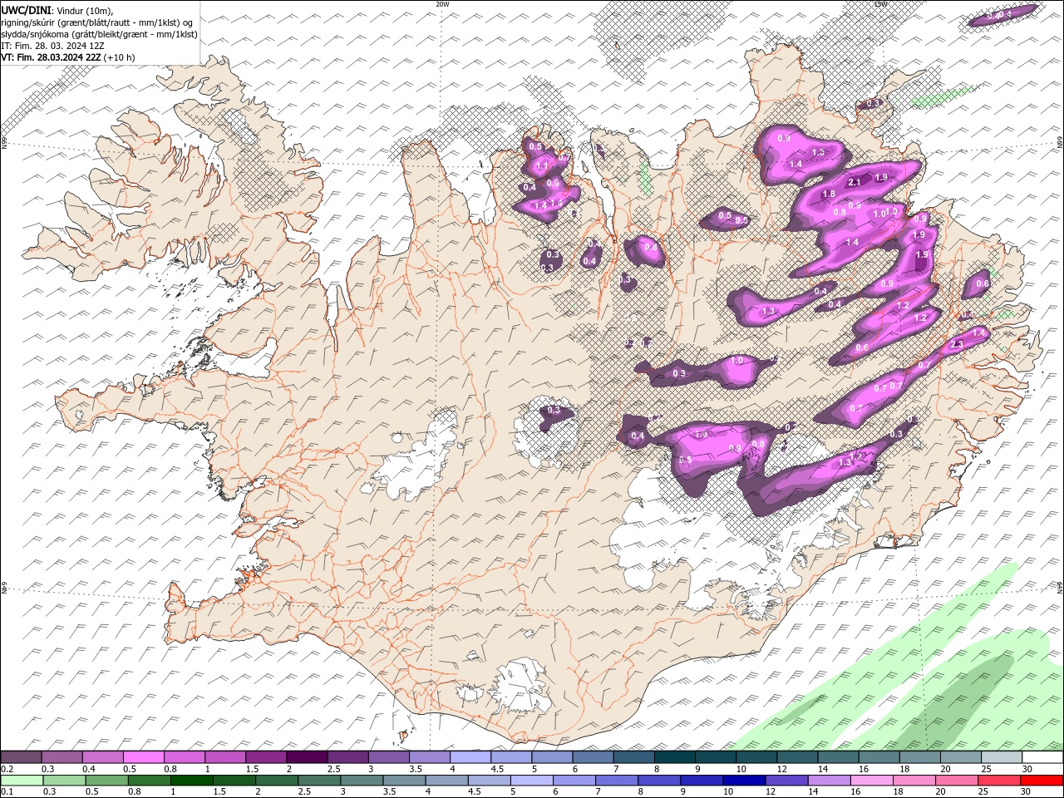Select the hot pink 20 rain legend swatch

[958, 781]
